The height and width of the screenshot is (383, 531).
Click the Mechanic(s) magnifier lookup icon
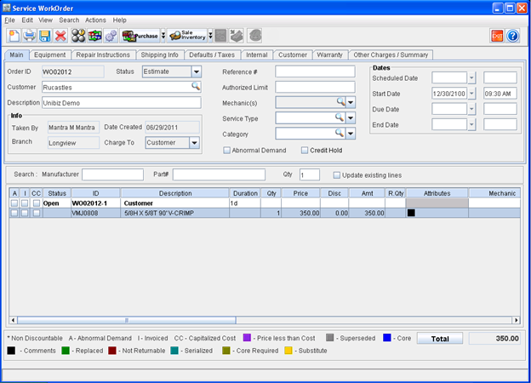point(340,101)
